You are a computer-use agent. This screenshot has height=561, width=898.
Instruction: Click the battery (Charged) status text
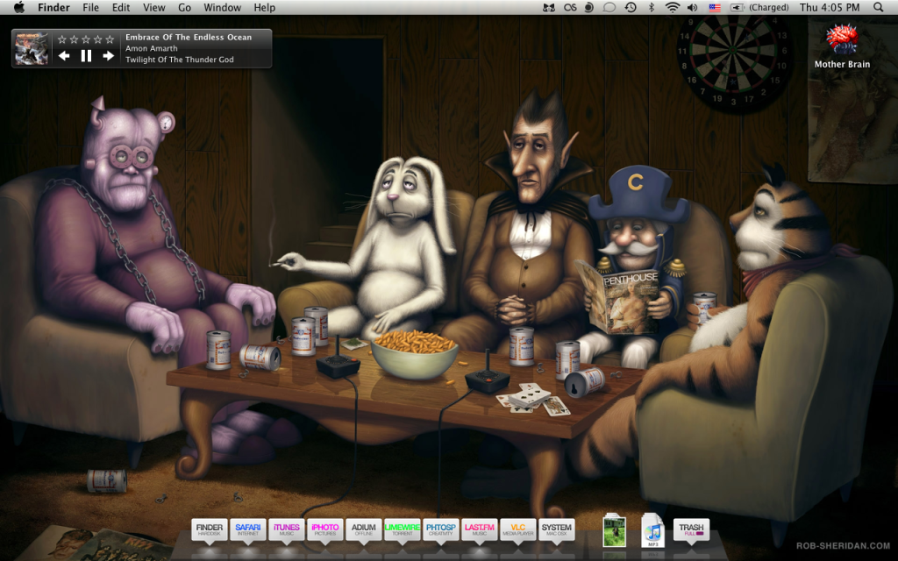pyautogui.click(x=768, y=7)
